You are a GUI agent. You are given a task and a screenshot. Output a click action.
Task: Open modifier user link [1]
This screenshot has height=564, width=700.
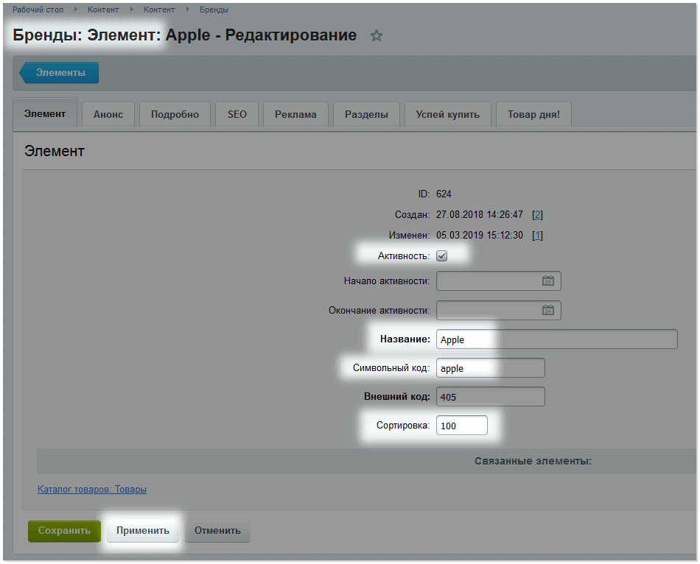click(x=537, y=235)
